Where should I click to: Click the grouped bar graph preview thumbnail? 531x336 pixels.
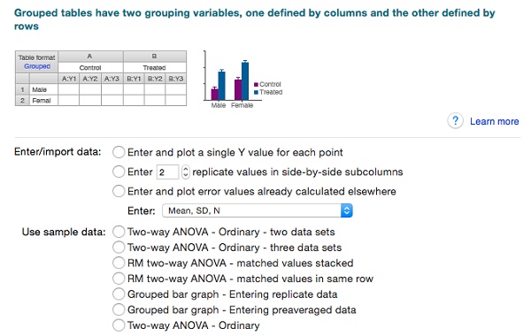click(242, 80)
